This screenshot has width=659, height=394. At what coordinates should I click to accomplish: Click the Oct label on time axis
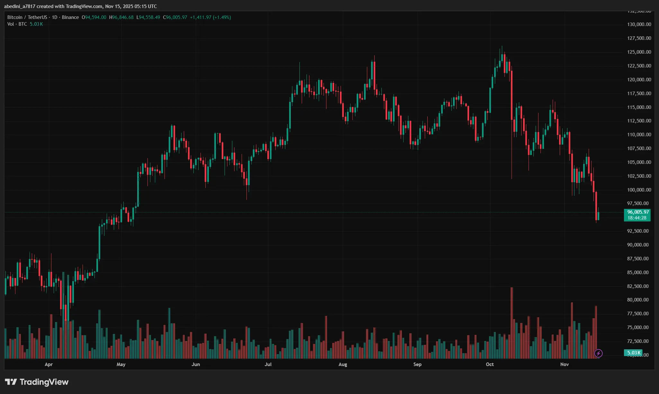(x=490, y=364)
